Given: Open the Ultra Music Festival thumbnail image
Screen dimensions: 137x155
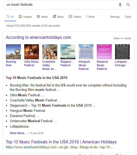Looking at the screenshot, I should (x=31, y=52).
